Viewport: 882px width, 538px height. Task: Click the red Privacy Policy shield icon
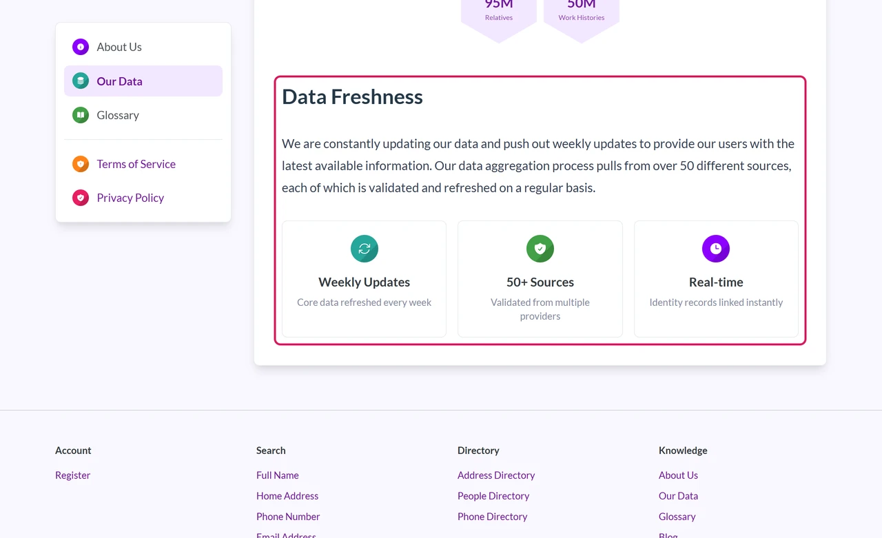(81, 198)
